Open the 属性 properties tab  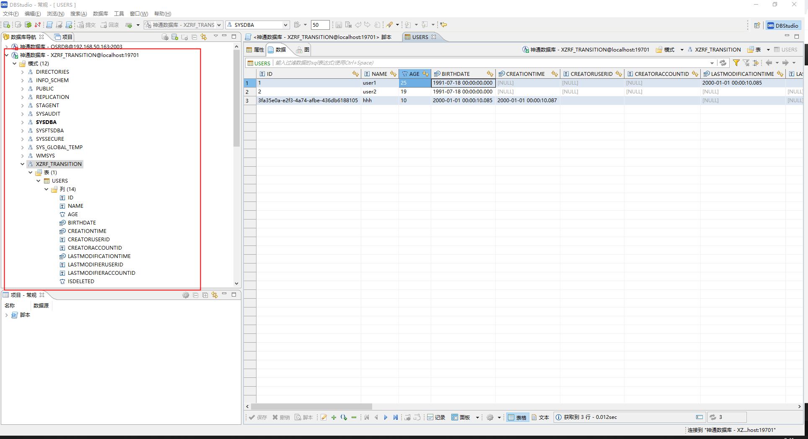(x=255, y=49)
